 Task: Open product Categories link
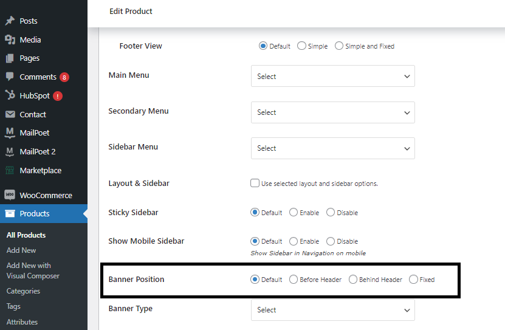click(23, 291)
